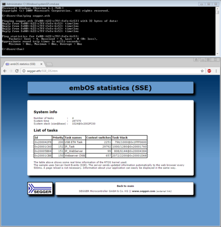Image resolution: width=221 pixels, height=227 pixels.
Task: Click the Webserver Child name cell
Action: pyautogui.click(x=75, y=156)
